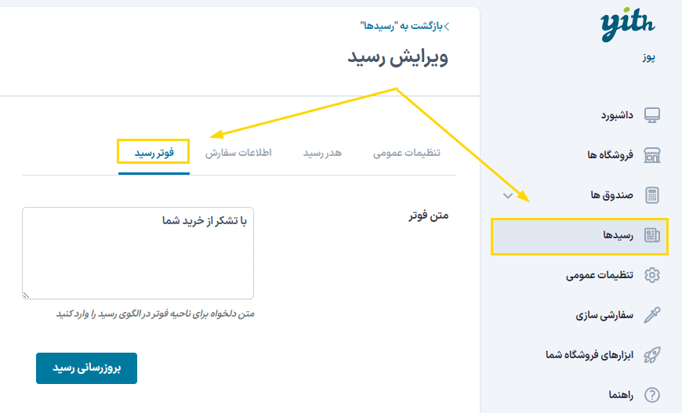This screenshot has width=682, height=413.
Task: Click the monitor icon beside داشبورد
Action: (x=652, y=115)
